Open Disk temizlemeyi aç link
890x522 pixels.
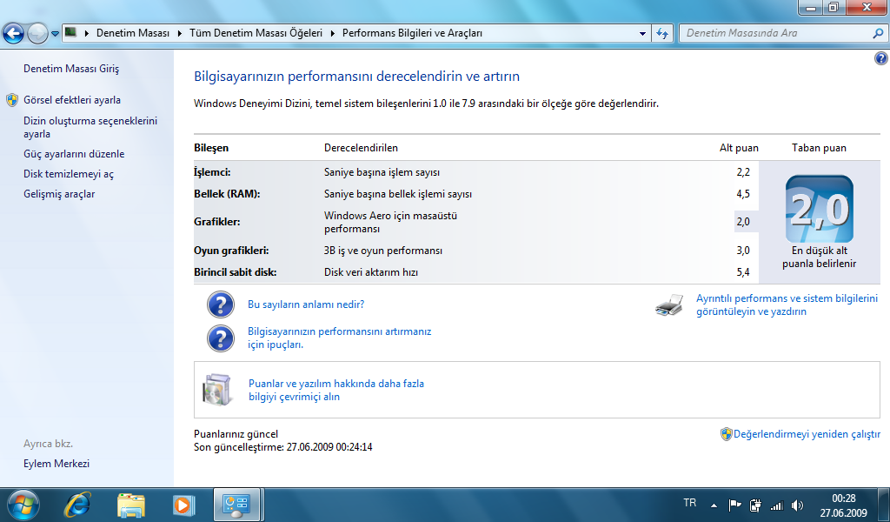tap(69, 174)
